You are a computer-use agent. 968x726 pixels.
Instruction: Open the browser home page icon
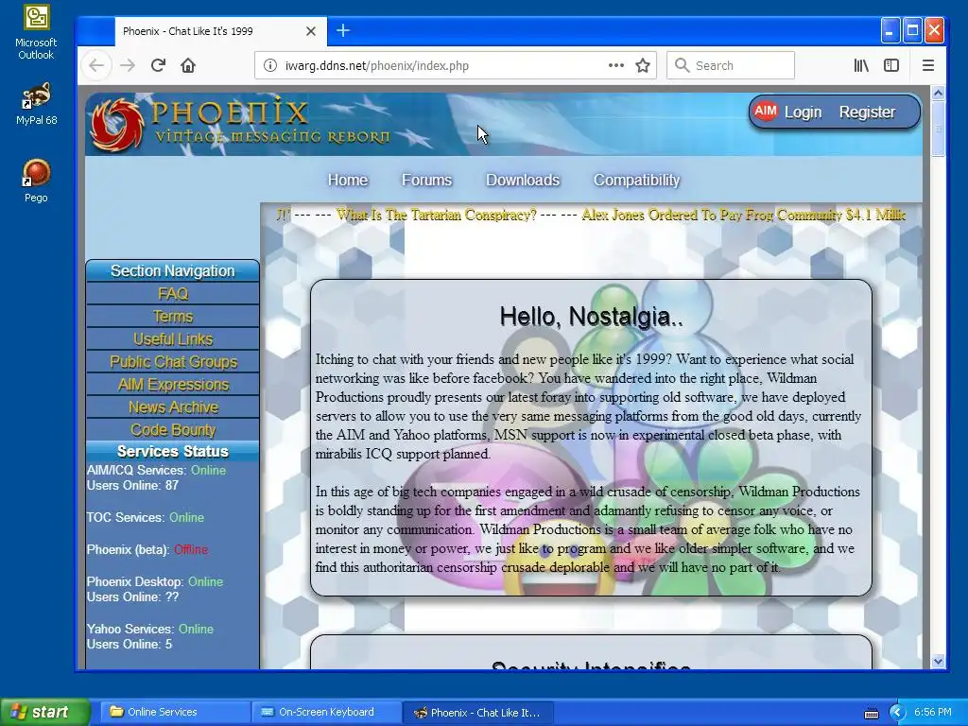pos(188,65)
